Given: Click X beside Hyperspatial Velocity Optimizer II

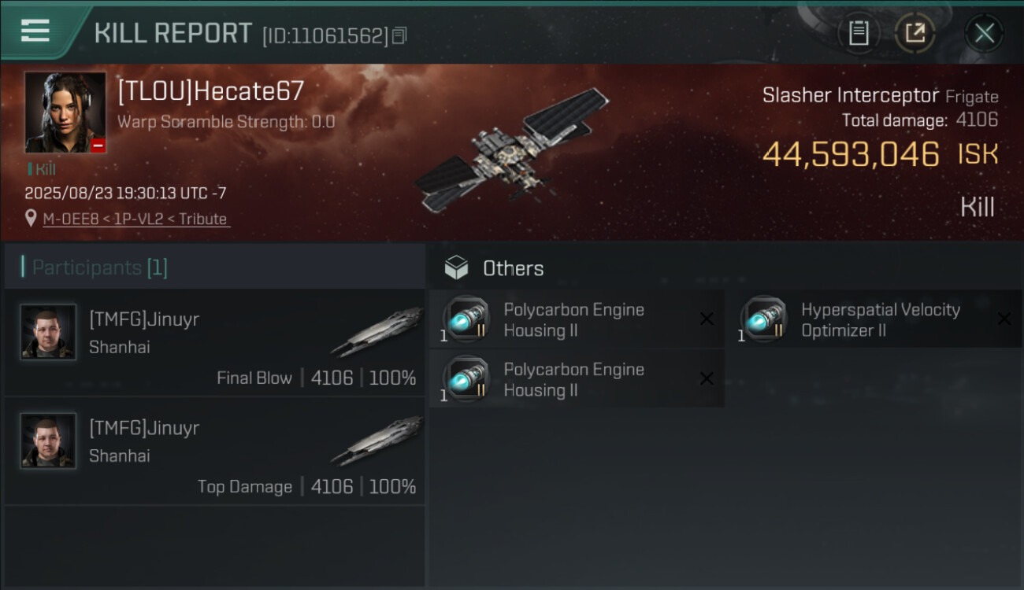Looking at the screenshot, I should pyautogui.click(x=1004, y=319).
